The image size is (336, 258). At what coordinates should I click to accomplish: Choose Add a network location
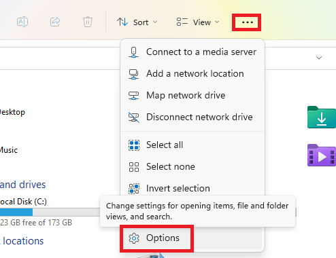[x=192, y=74]
